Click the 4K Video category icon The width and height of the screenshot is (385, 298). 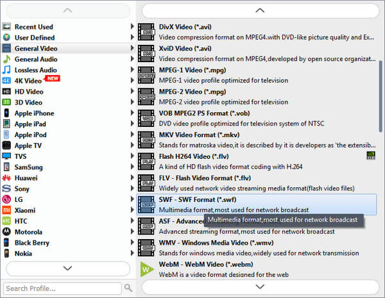point(6,81)
